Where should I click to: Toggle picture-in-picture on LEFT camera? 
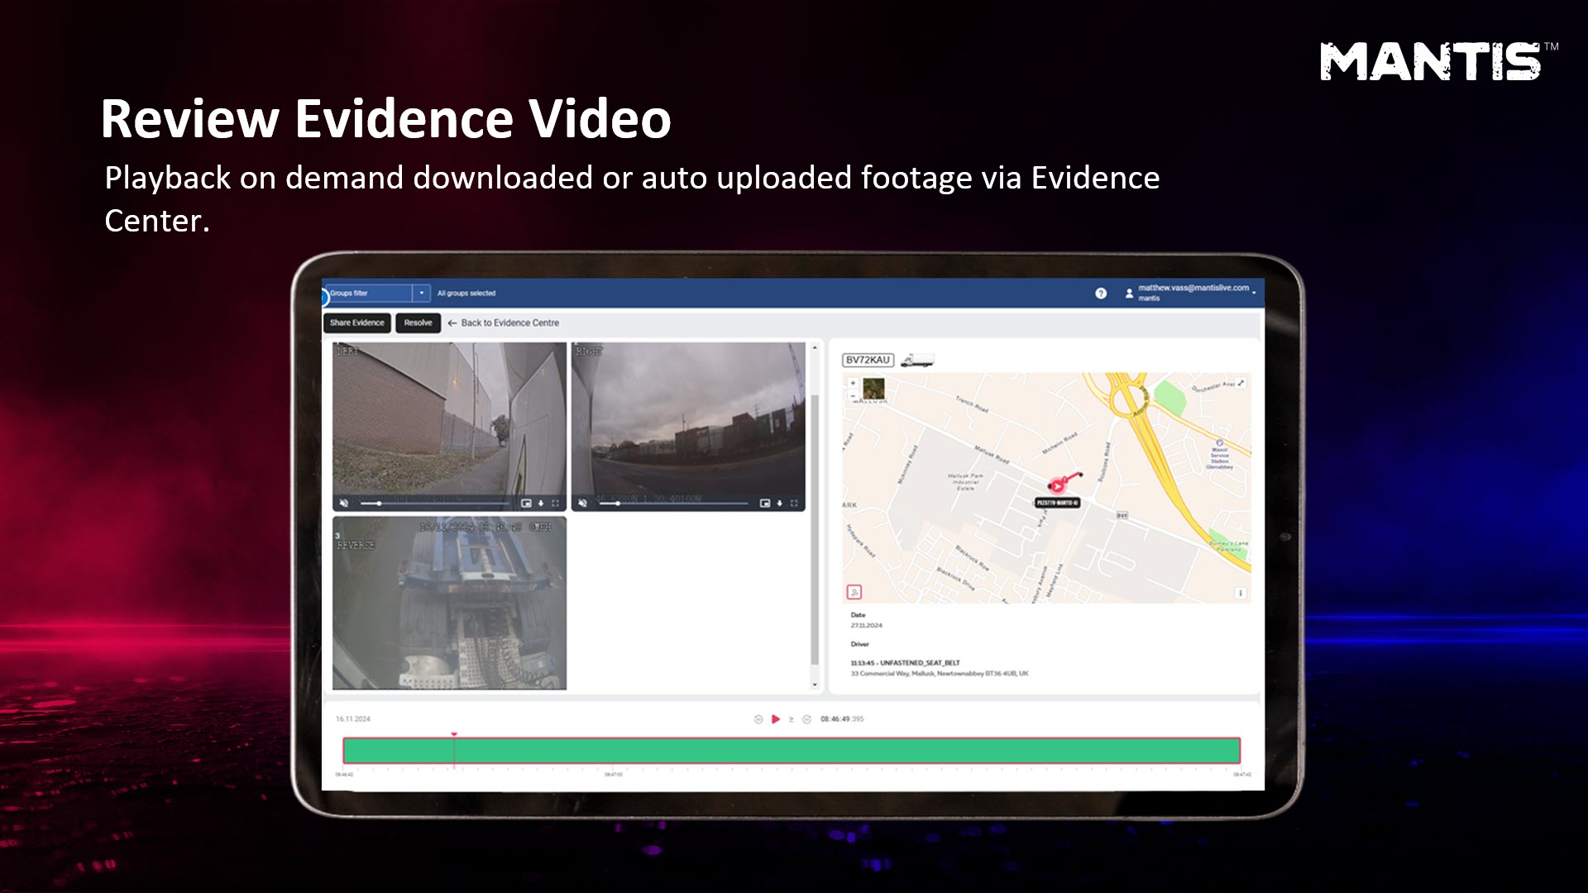[x=526, y=503]
